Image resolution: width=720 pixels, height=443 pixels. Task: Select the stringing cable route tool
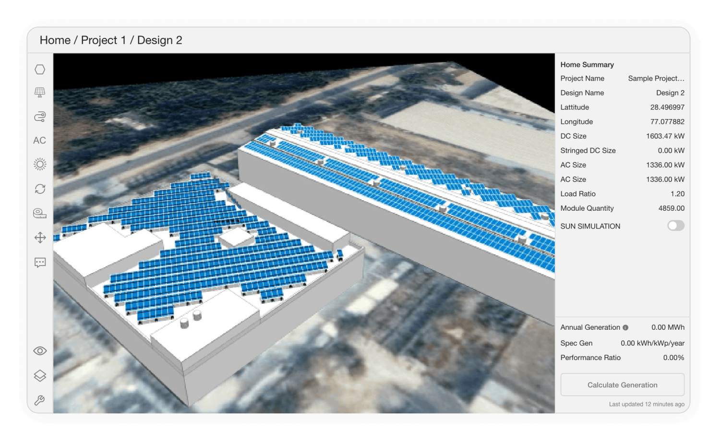click(40, 117)
